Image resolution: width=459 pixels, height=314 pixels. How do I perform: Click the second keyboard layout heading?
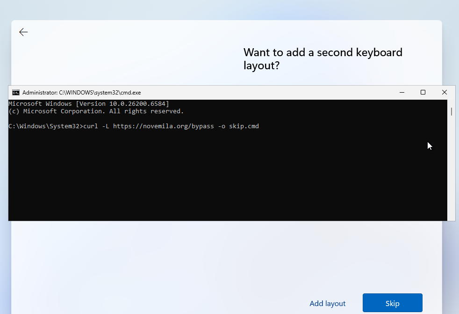click(323, 58)
